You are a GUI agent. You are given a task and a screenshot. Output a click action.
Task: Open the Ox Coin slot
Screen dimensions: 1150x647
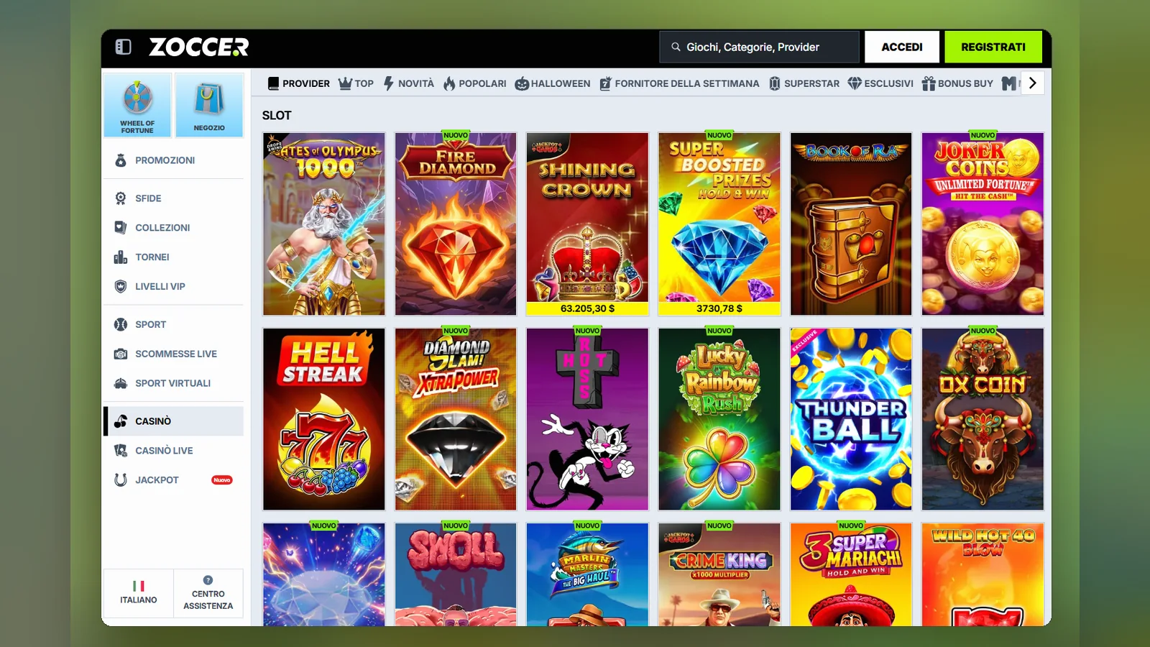[x=983, y=419]
